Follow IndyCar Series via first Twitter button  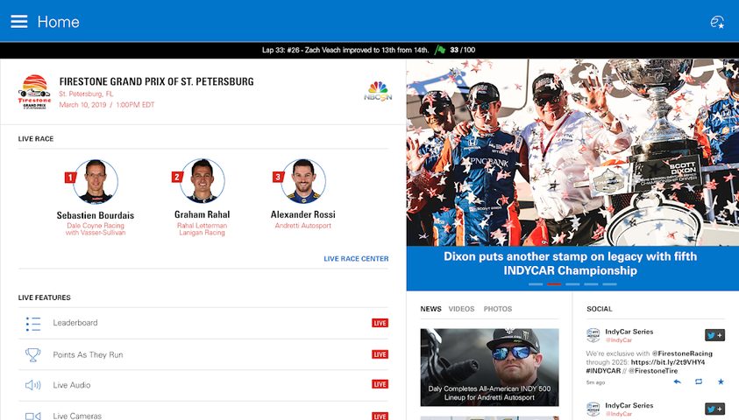click(x=714, y=335)
